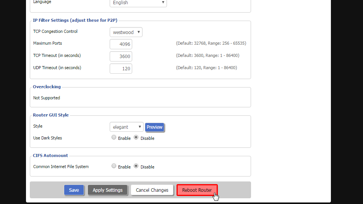Click the blue Save button
The image size is (363, 204).
tap(74, 190)
